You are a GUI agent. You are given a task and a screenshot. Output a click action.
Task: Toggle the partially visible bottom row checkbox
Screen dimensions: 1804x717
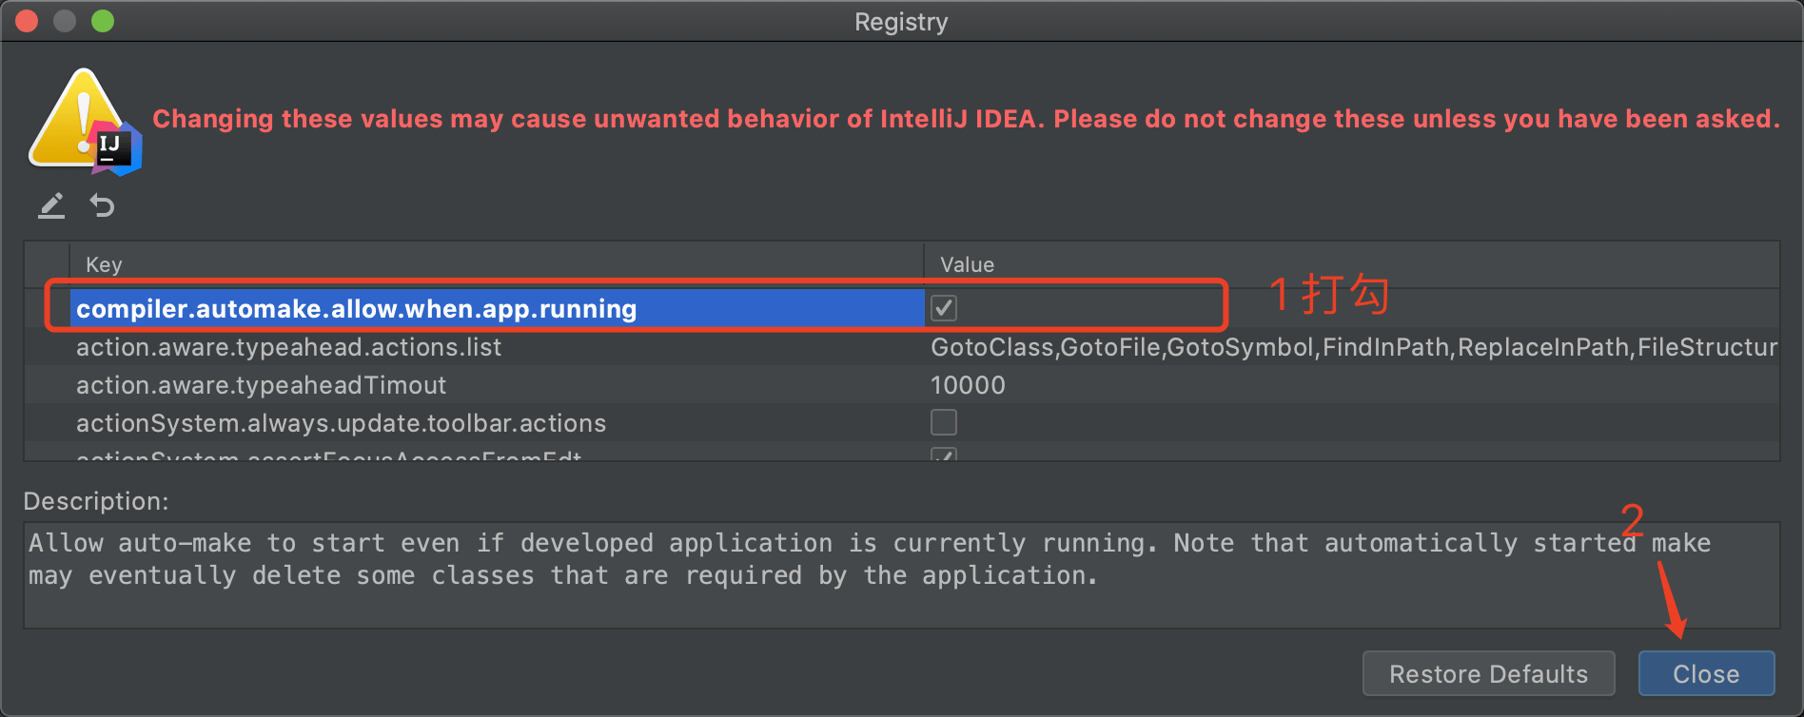pyautogui.click(x=944, y=454)
